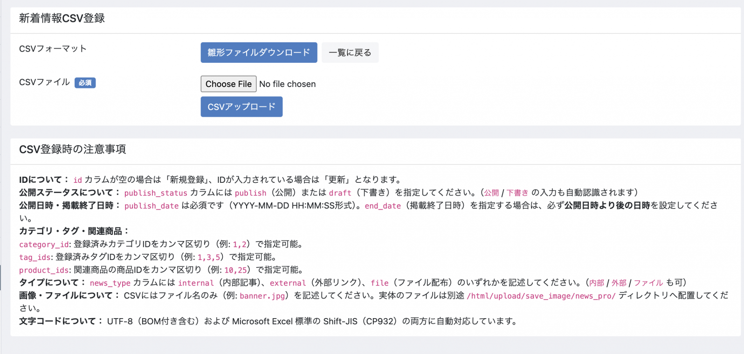This screenshot has width=744, height=354.
Task: Click the bold '文字コードについて：' label
Action: 62,321
